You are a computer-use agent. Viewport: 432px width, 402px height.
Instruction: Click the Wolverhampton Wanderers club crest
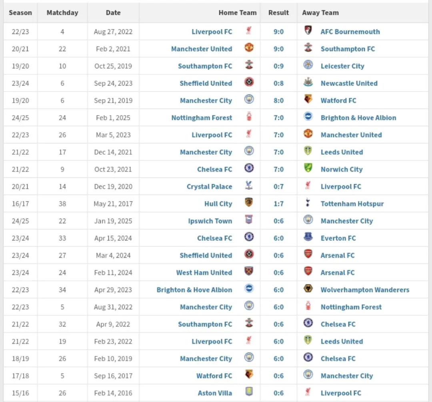click(x=308, y=289)
